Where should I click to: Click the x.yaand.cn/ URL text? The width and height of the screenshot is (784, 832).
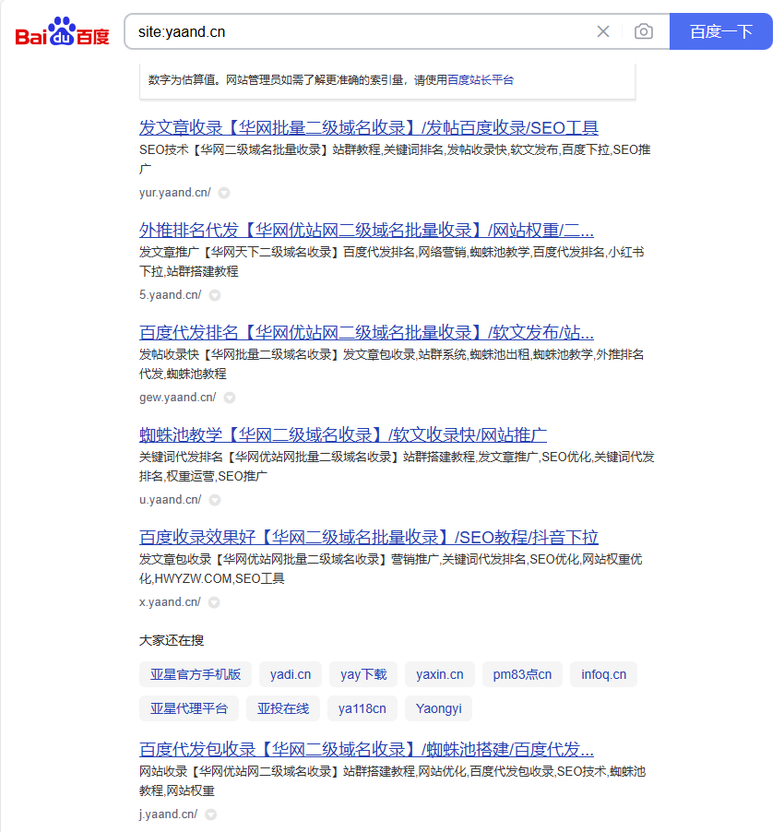coord(170,602)
